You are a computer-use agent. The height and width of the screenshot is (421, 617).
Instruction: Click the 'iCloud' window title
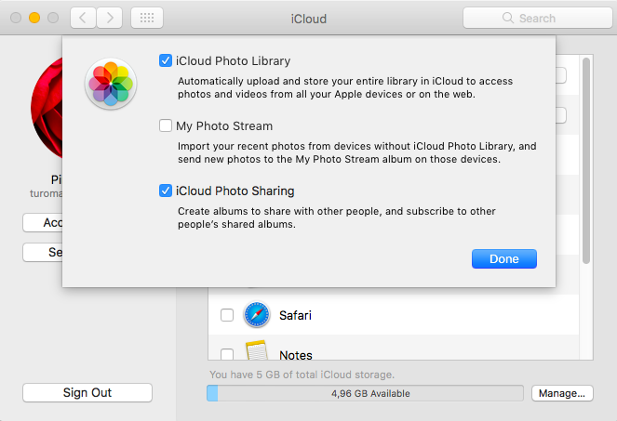coord(309,19)
